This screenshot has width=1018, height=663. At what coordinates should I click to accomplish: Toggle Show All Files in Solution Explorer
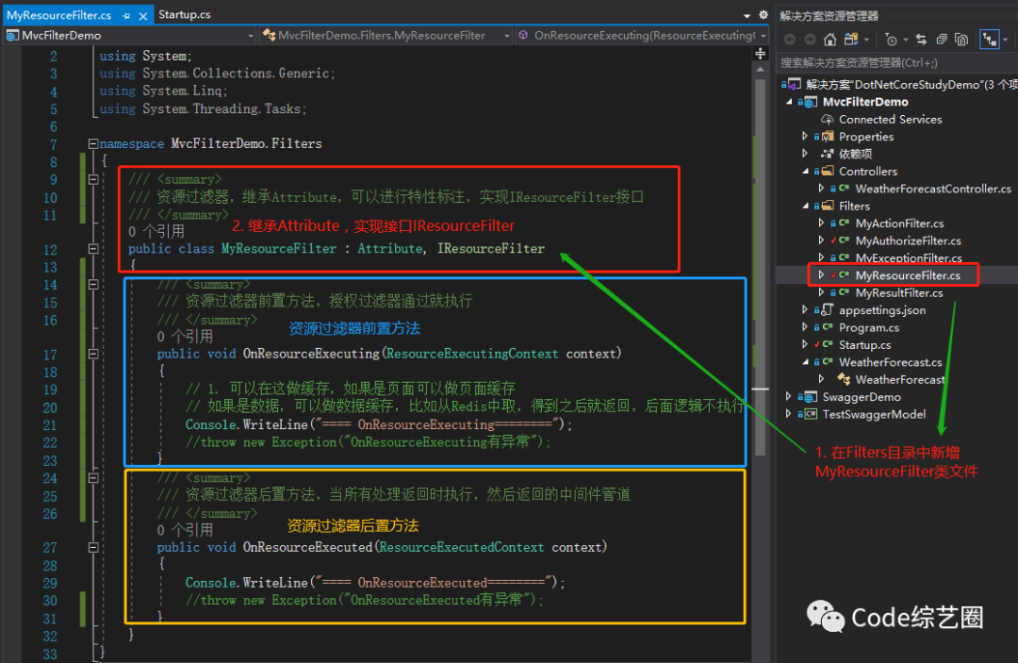(x=961, y=40)
